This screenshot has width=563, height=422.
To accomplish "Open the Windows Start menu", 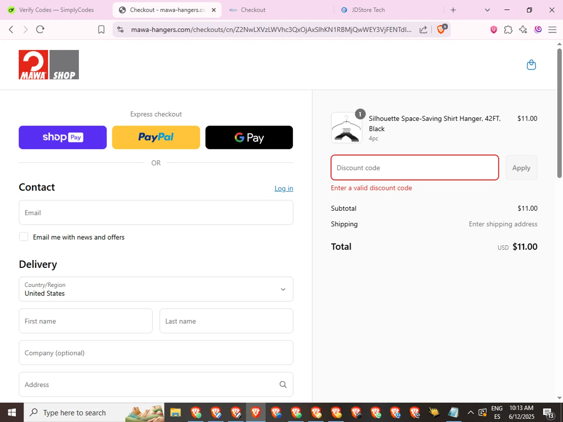I will click(x=12, y=413).
